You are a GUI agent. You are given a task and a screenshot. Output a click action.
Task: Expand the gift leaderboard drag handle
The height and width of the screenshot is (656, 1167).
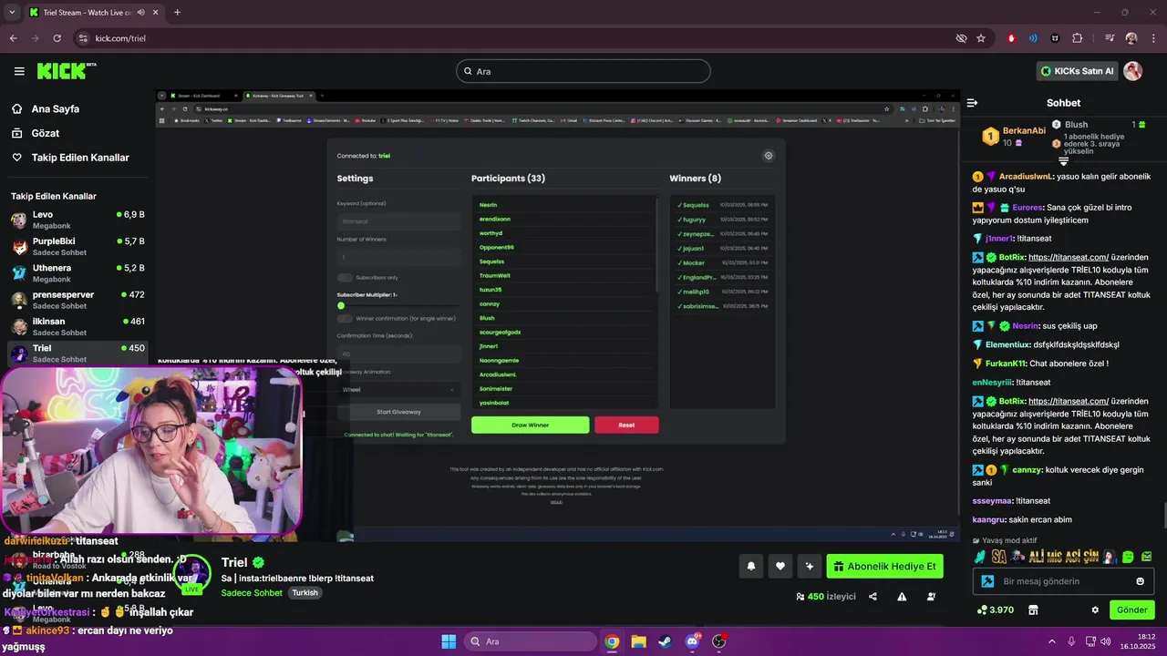[1063, 161]
